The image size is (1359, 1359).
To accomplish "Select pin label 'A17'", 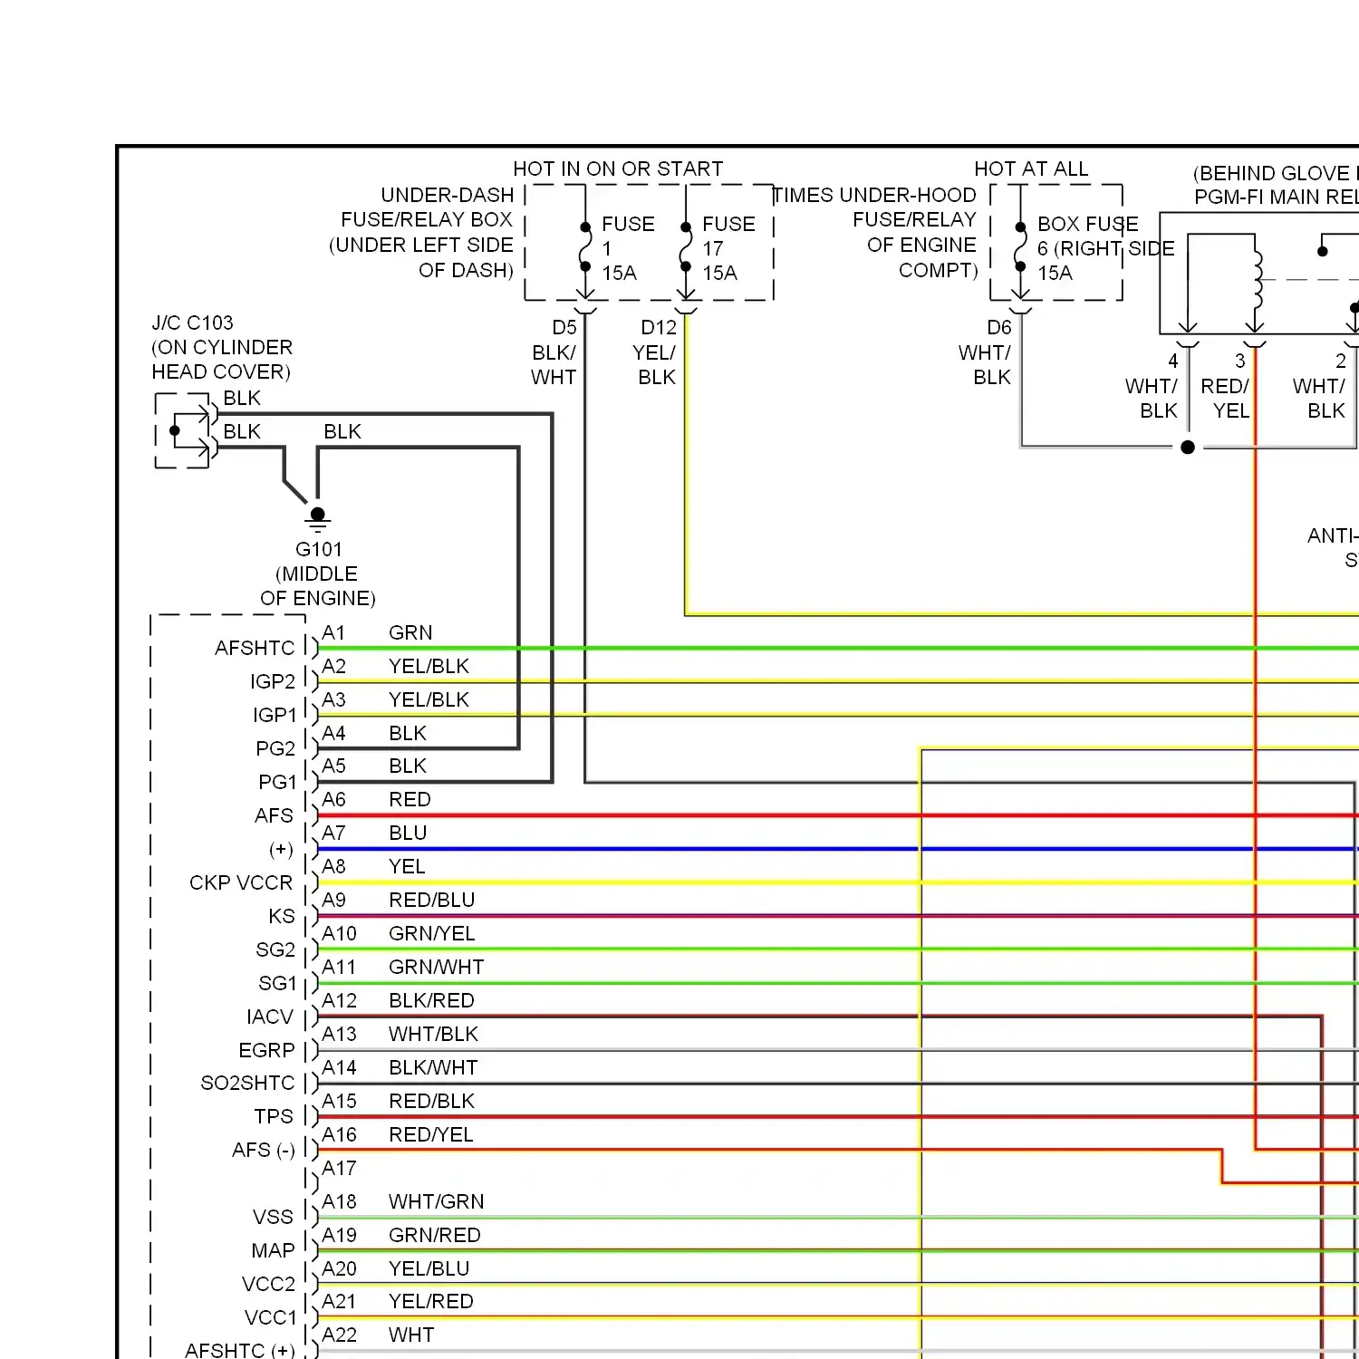I will 339,1168.
